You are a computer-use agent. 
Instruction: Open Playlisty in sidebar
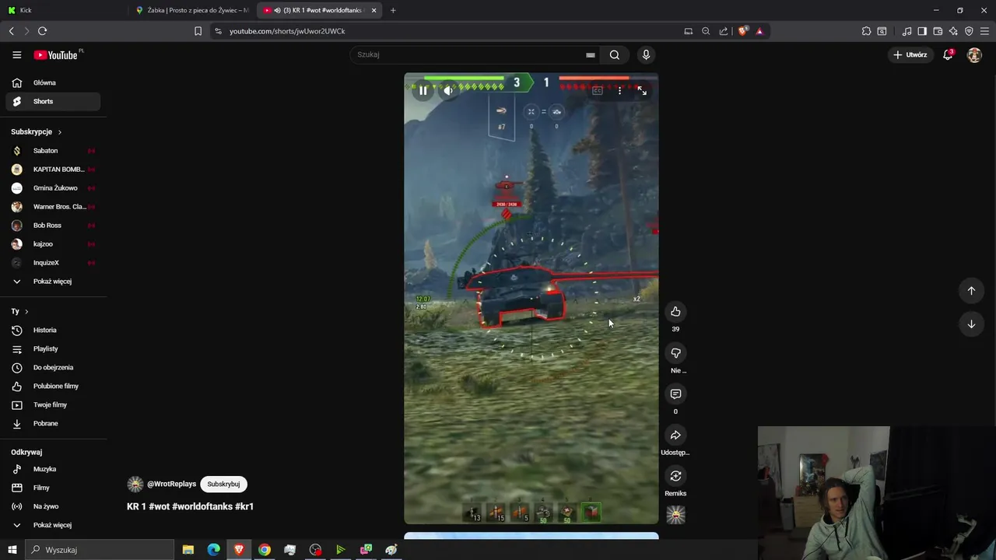click(x=52, y=348)
